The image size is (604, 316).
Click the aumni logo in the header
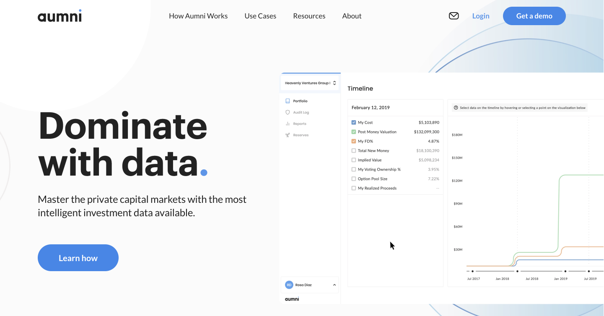[60, 16]
